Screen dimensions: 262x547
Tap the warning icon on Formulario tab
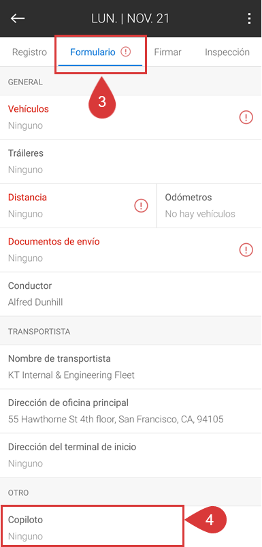(x=126, y=52)
